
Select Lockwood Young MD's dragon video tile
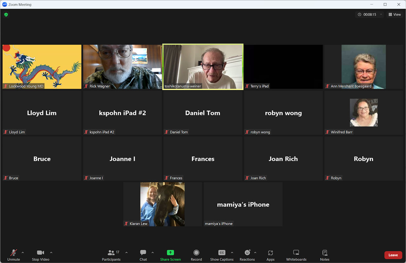coord(42,67)
